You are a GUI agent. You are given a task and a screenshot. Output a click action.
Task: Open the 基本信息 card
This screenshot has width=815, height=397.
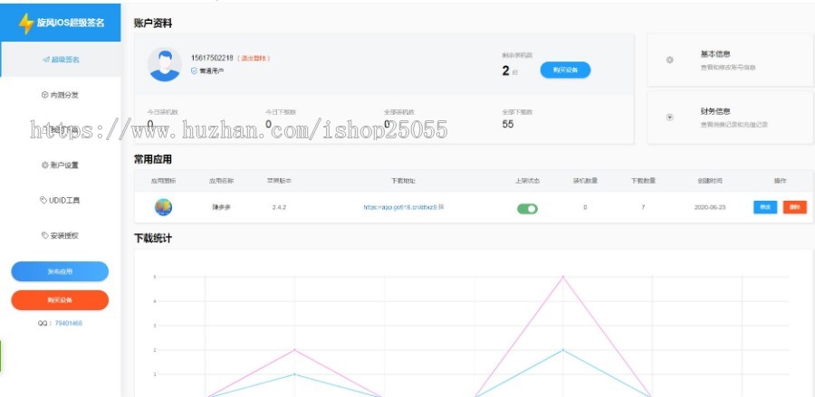click(730, 61)
